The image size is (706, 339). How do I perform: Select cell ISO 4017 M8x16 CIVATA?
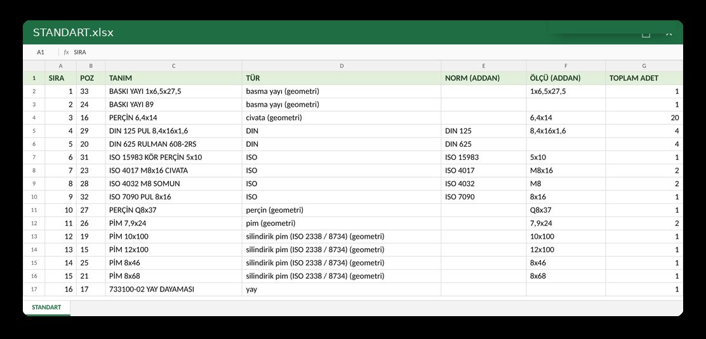click(174, 171)
